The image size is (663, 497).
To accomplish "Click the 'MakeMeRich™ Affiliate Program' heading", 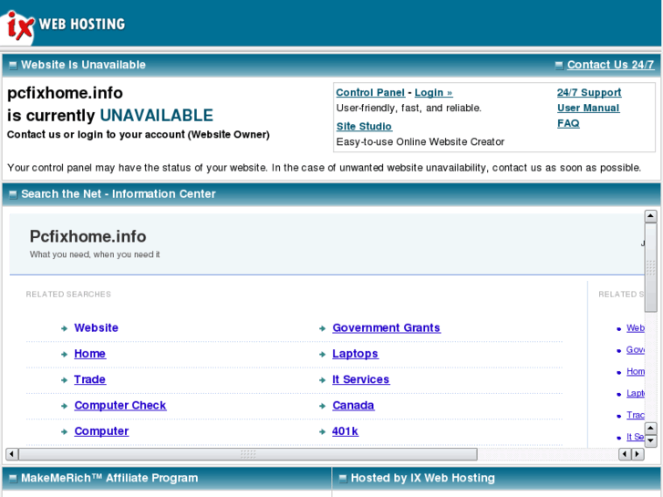I will tap(109, 478).
